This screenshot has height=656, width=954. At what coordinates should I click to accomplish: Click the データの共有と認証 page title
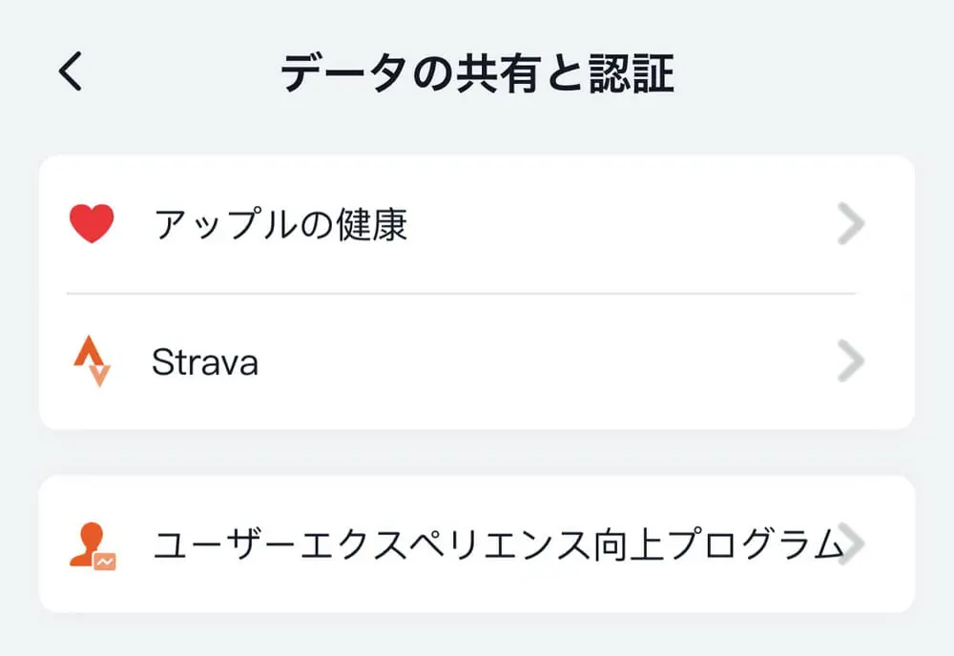click(x=477, y=73)
